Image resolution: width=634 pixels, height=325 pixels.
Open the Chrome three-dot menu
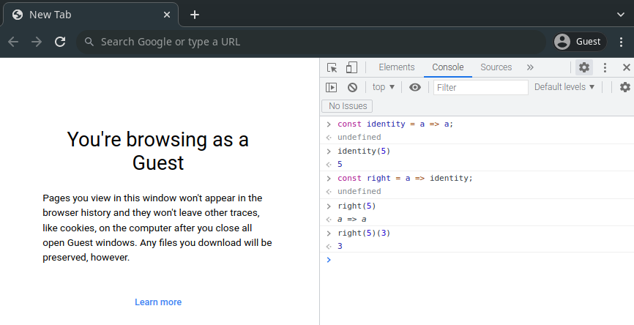click(x=621, y=42)
